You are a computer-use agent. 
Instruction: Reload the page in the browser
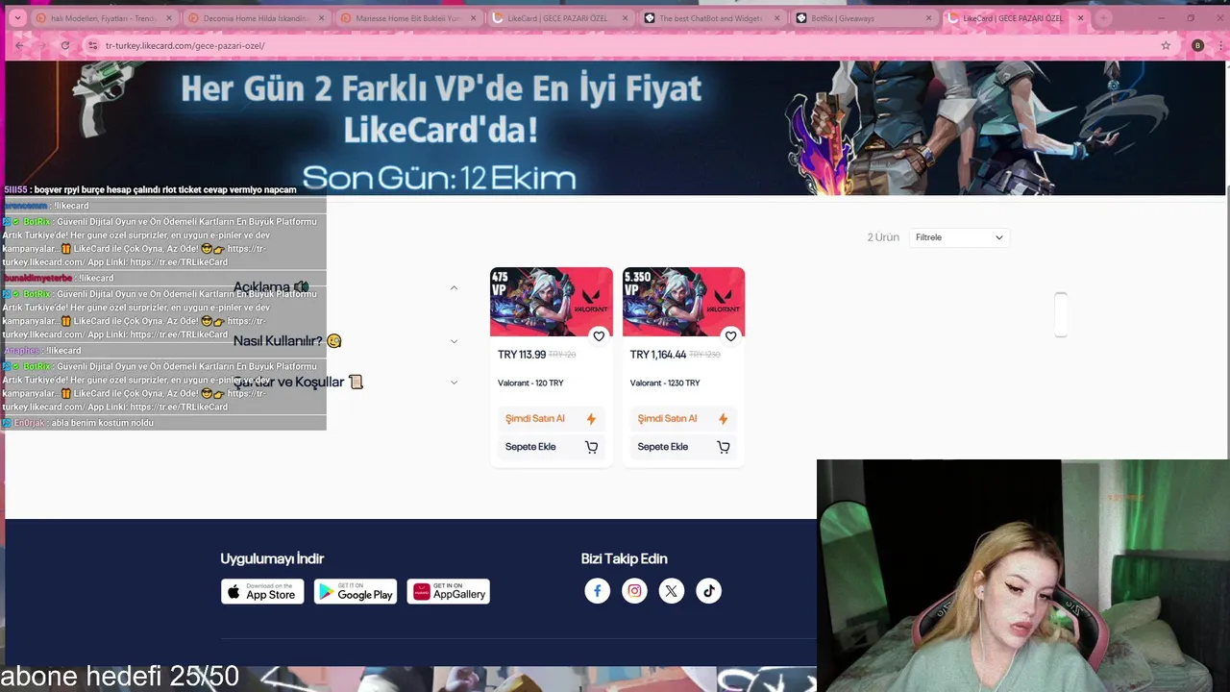click(x=65, y=45)
